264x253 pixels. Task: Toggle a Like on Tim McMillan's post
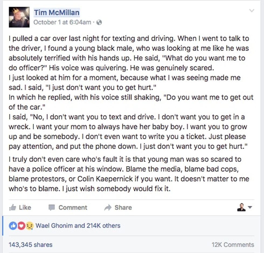click(25, 207)
